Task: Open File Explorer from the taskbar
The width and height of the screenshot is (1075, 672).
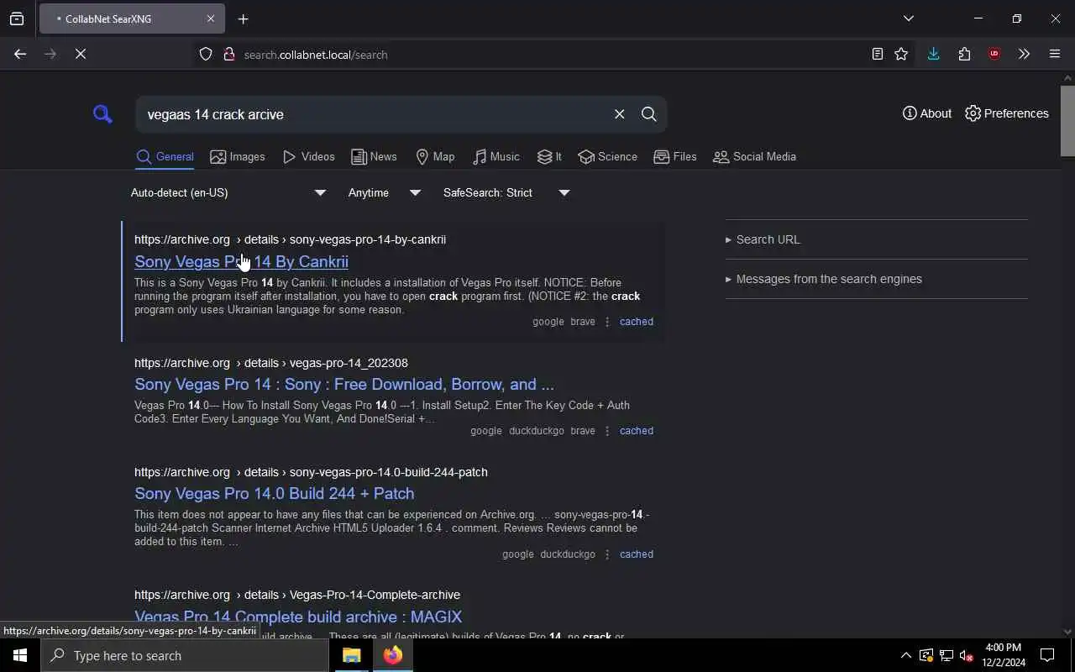Action: point(352,655)
